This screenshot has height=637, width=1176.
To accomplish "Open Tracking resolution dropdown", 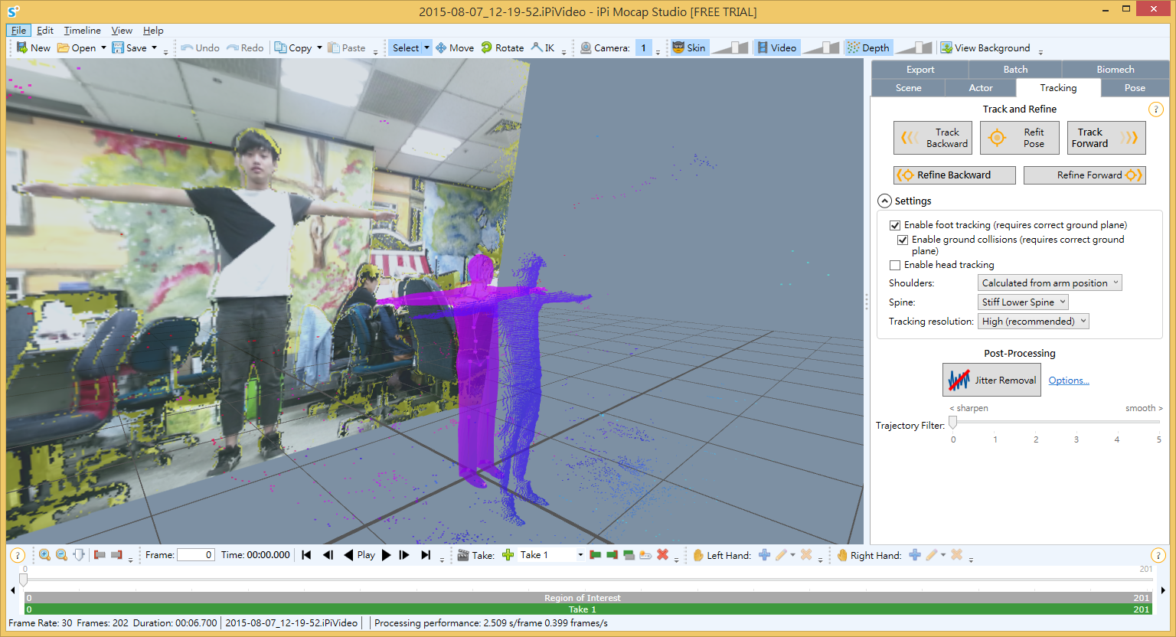I will point(1033,322).
